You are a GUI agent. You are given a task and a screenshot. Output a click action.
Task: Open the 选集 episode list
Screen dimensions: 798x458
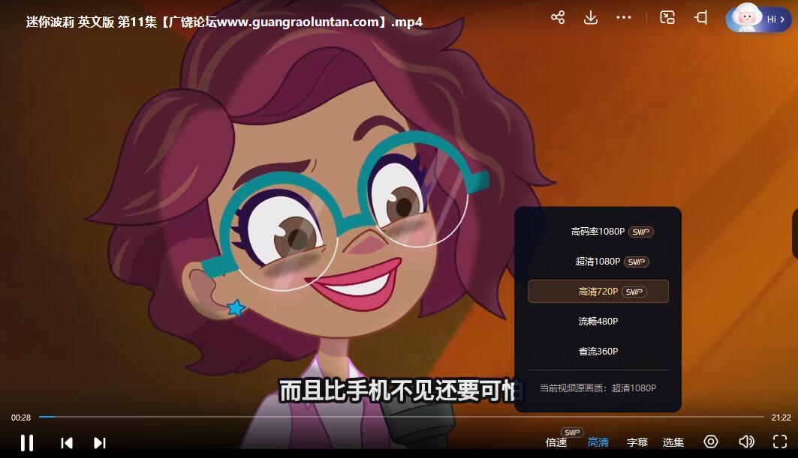tap(673, 442)
